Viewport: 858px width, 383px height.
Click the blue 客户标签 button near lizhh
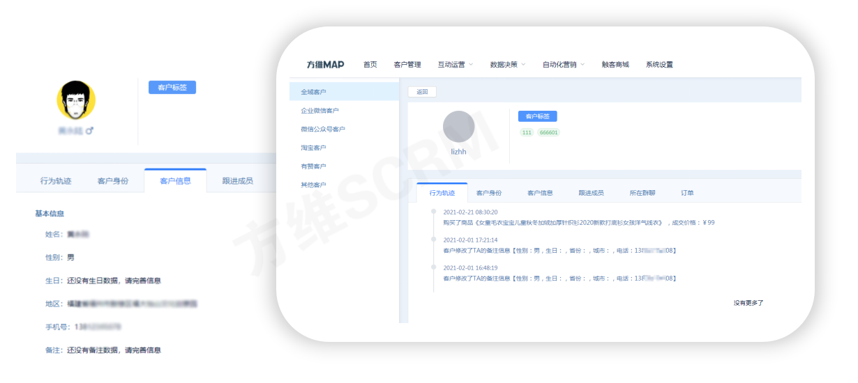pos(537,116)
